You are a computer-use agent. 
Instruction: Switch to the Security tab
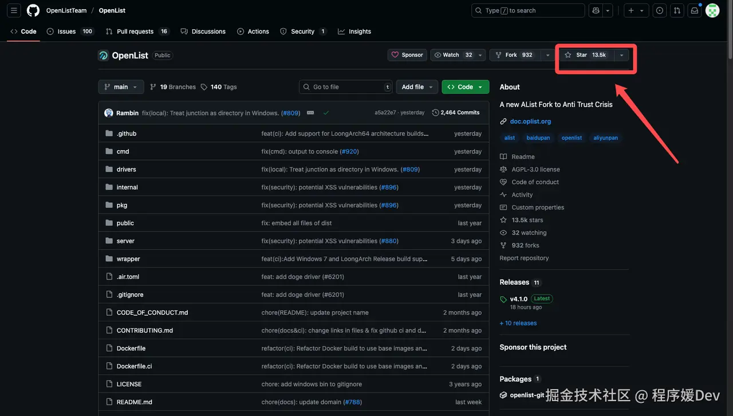pos(303,32)
